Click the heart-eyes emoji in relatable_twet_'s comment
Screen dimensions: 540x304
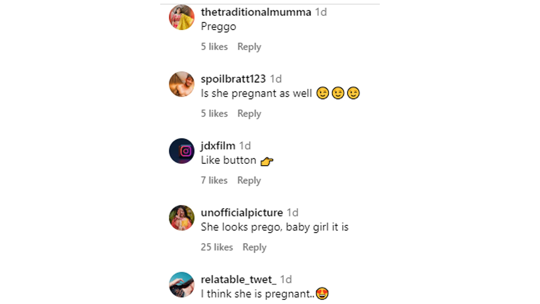coord(322,294)
